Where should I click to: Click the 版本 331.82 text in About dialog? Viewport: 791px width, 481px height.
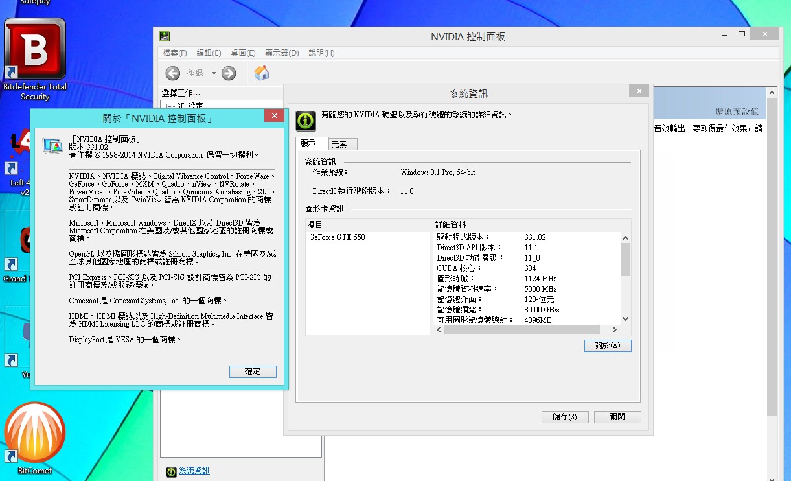[x=89, y=147]
